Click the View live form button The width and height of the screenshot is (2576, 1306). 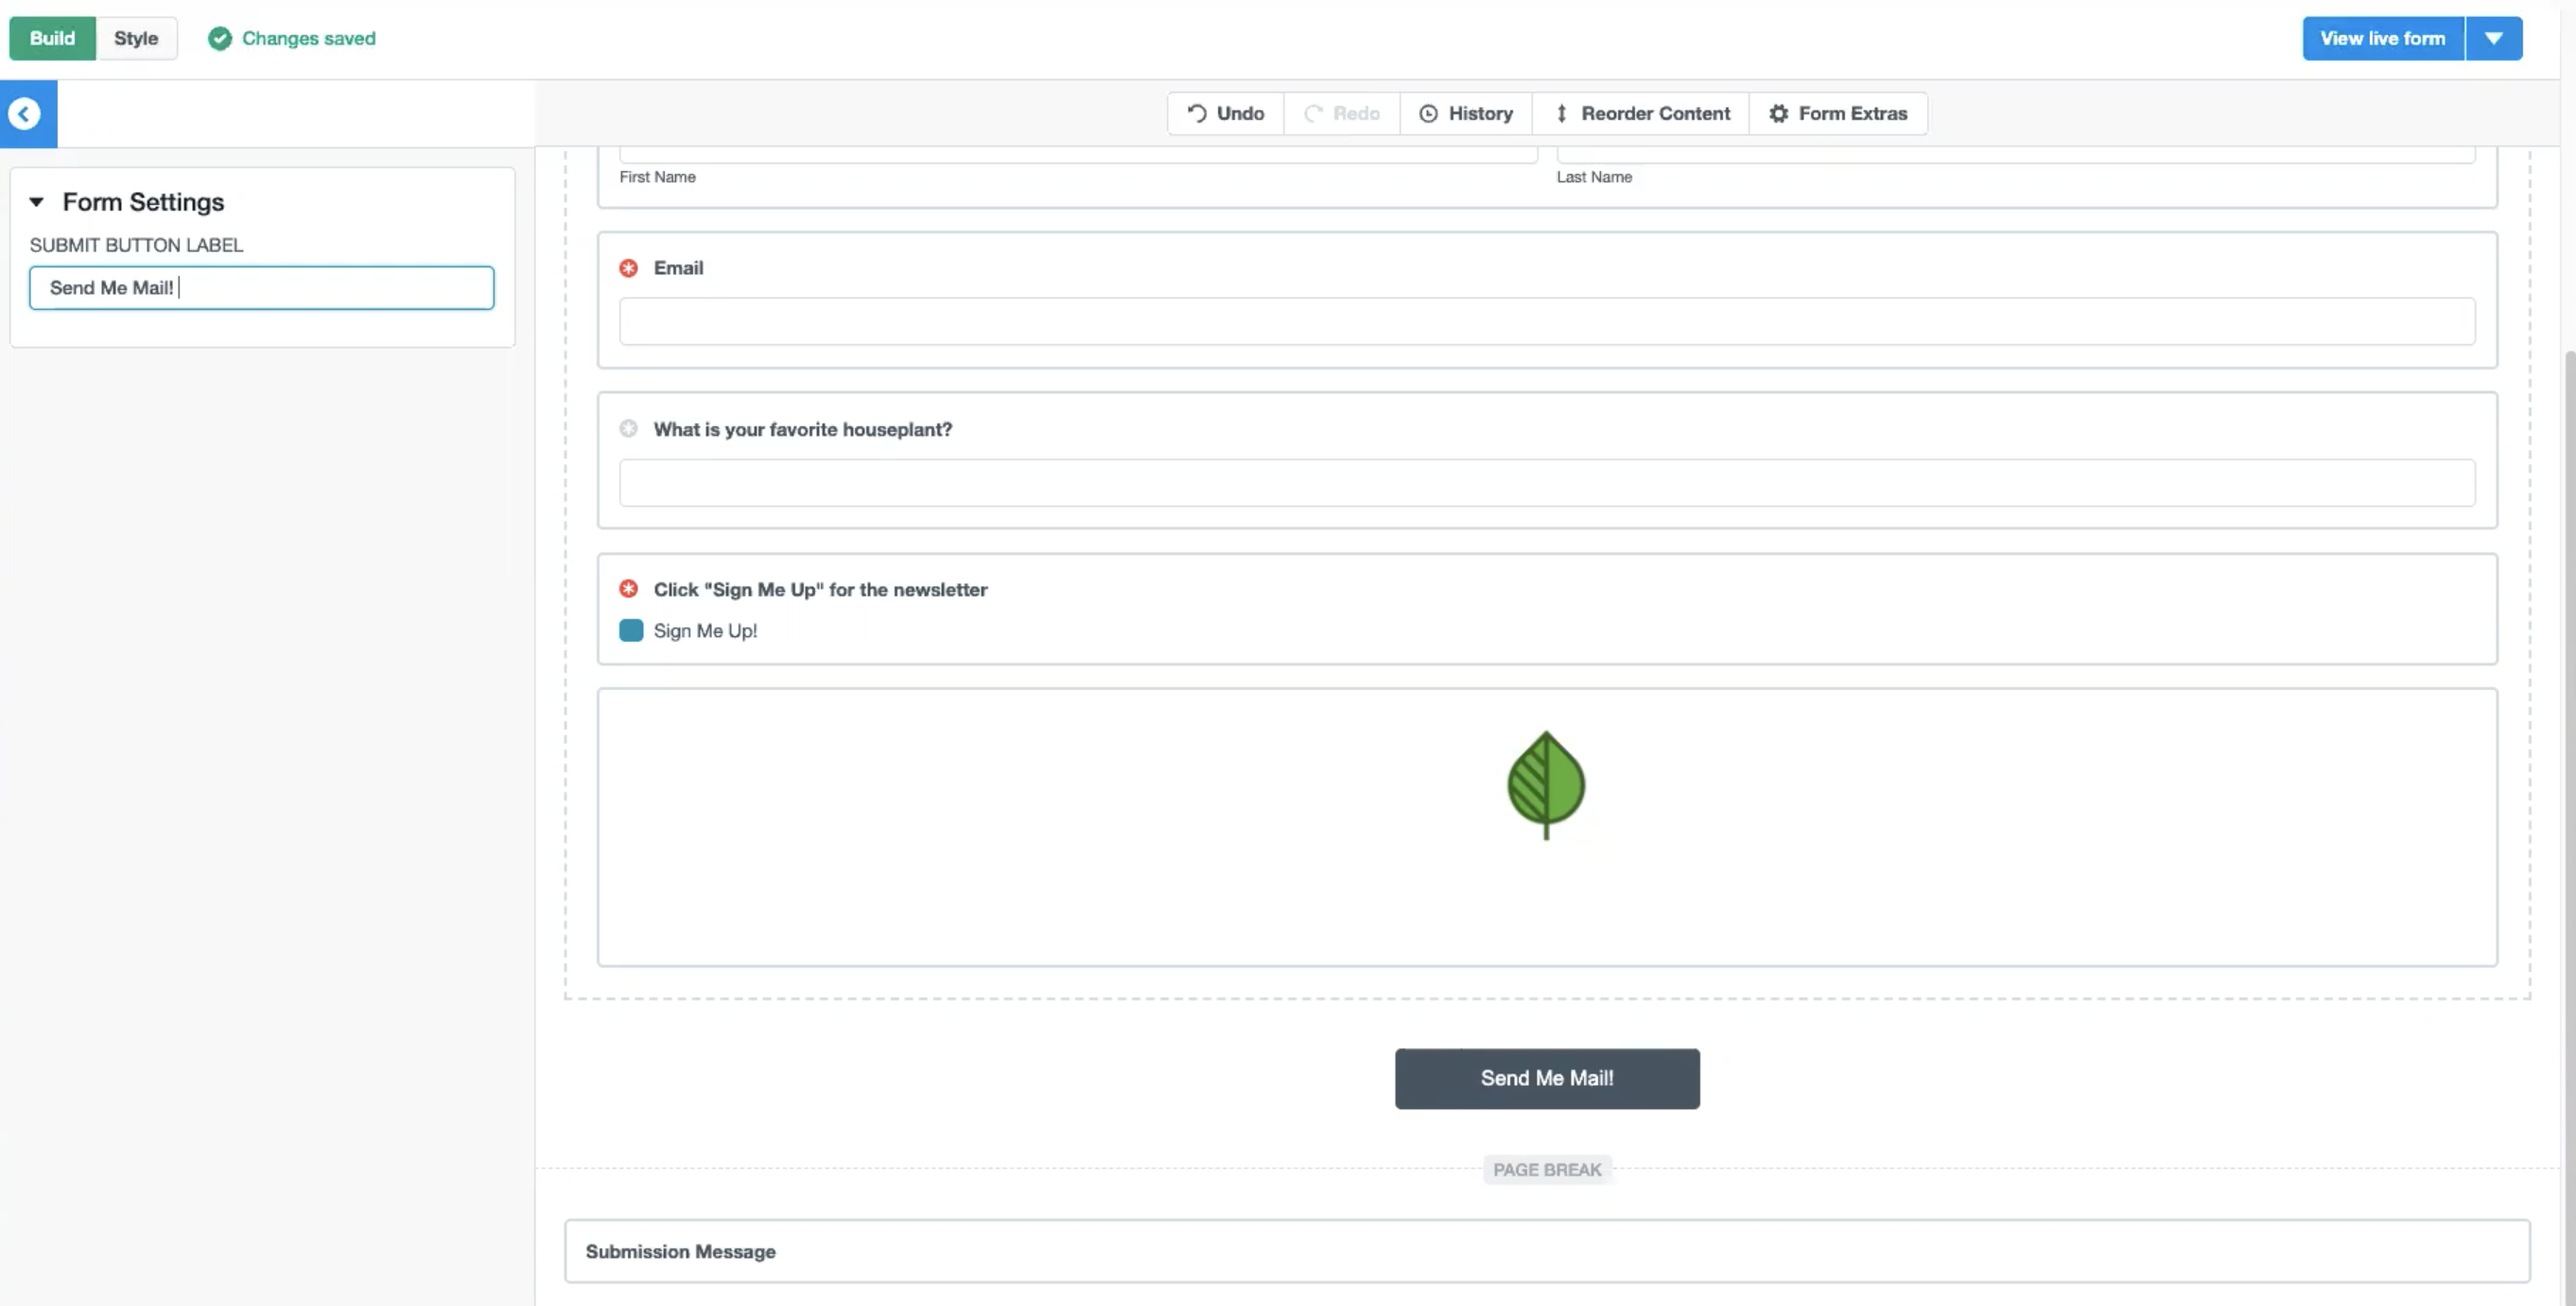(x=2383, y=39)
